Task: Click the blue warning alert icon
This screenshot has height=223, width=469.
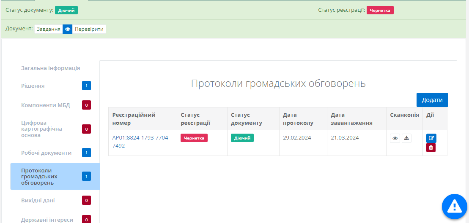Action: [x=455, y=206]
